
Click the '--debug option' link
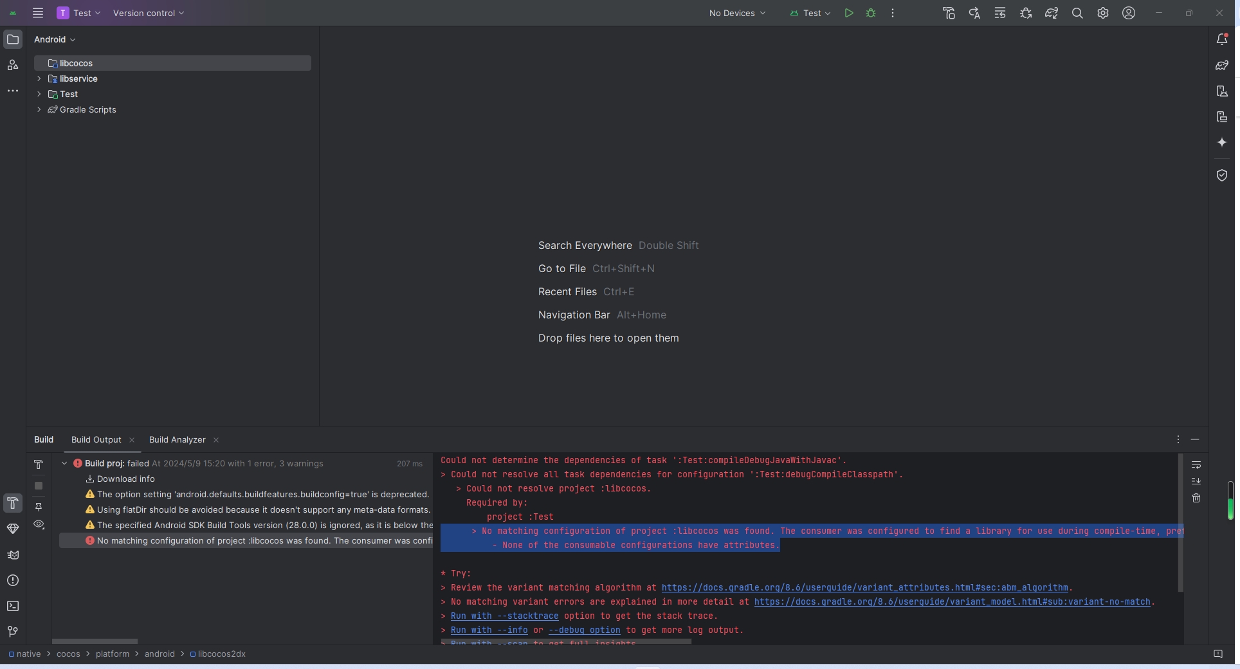(x=584, y=630)
